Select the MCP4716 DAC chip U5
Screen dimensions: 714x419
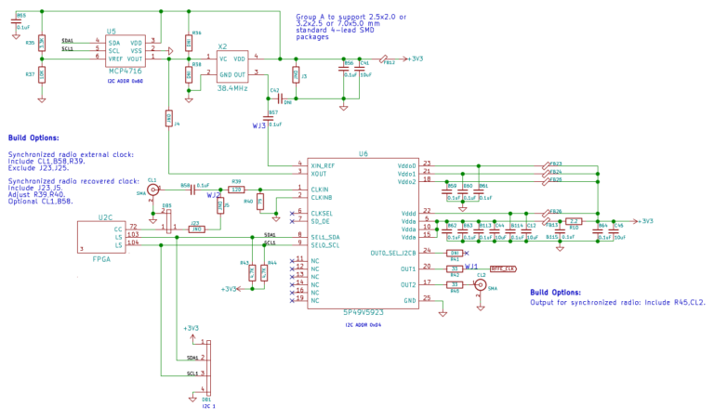click(126, 51)
